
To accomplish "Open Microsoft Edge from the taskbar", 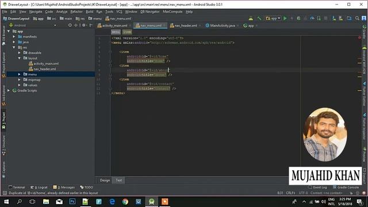I will coord(112,202).
